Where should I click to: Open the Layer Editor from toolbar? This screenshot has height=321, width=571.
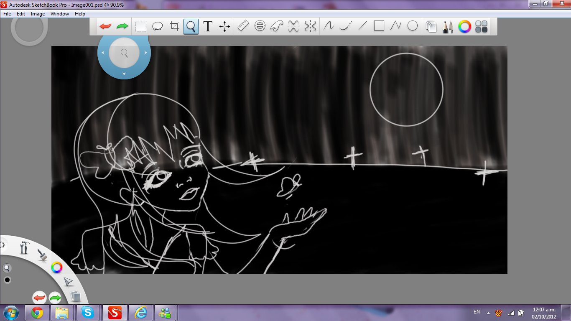tap(431, 27)
